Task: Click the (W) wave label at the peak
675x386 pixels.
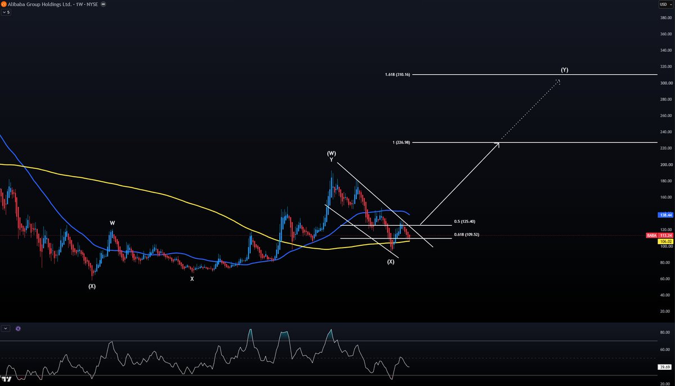Action: 331,153
